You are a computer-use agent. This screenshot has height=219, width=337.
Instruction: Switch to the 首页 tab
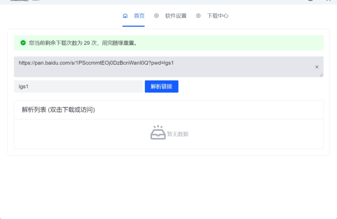click(139, 16)
